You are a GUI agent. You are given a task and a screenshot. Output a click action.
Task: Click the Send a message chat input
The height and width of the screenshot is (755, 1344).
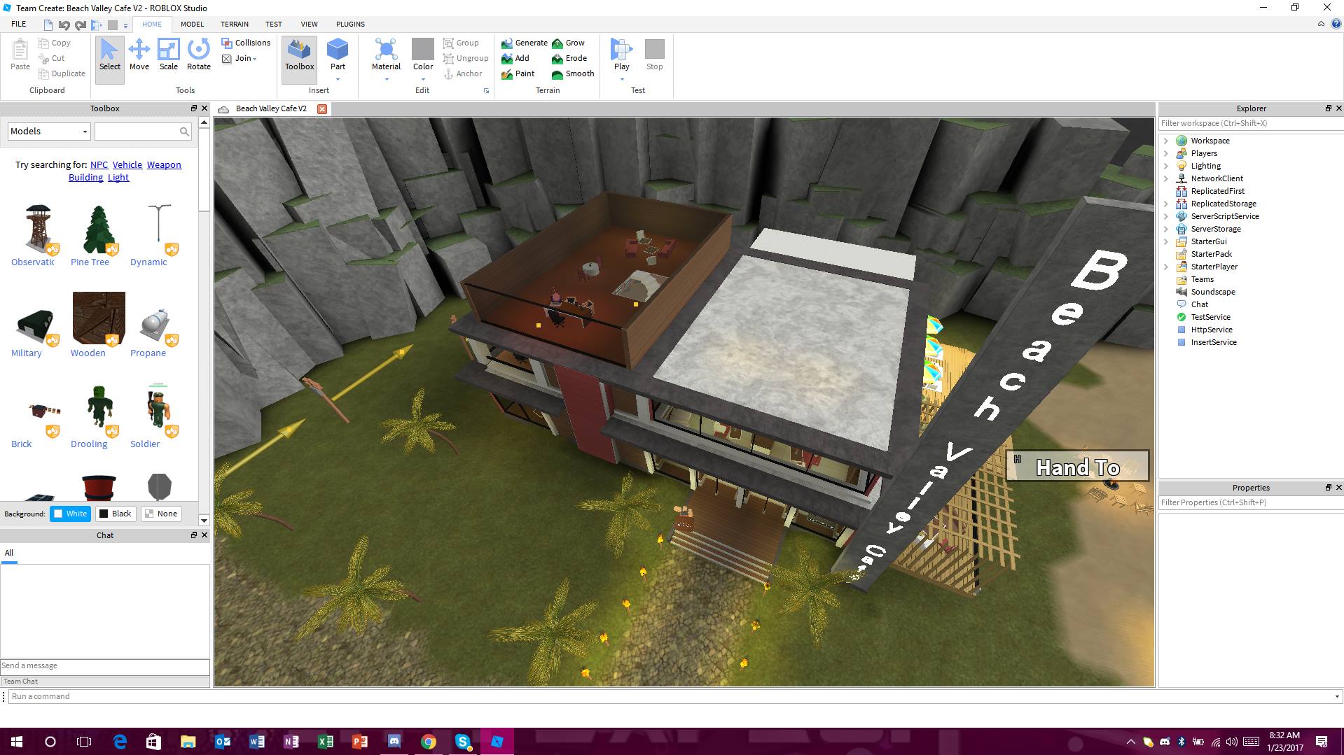pyautogui.click(x=105, y=665)
